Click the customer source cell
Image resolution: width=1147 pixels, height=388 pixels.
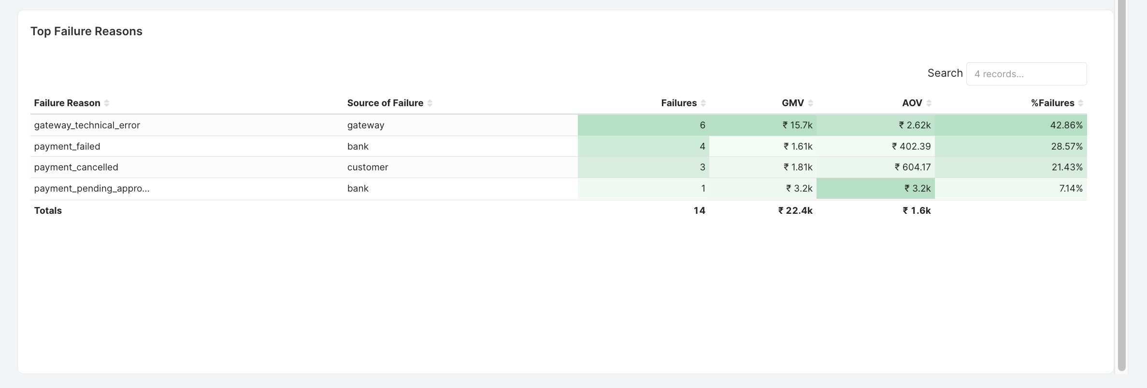[368, 167]
